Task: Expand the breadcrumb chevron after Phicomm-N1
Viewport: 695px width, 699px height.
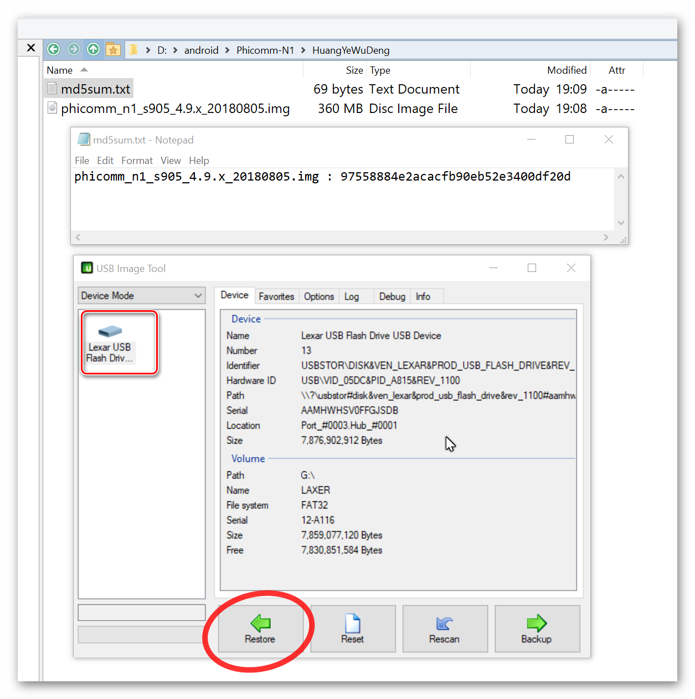Action: tap(303, 50)
